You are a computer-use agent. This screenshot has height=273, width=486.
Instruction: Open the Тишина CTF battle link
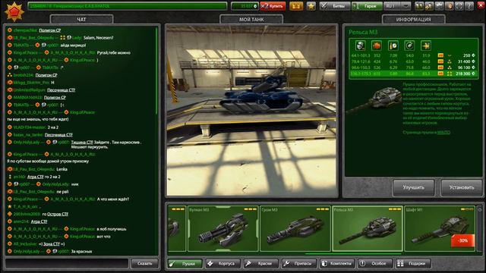82,143
